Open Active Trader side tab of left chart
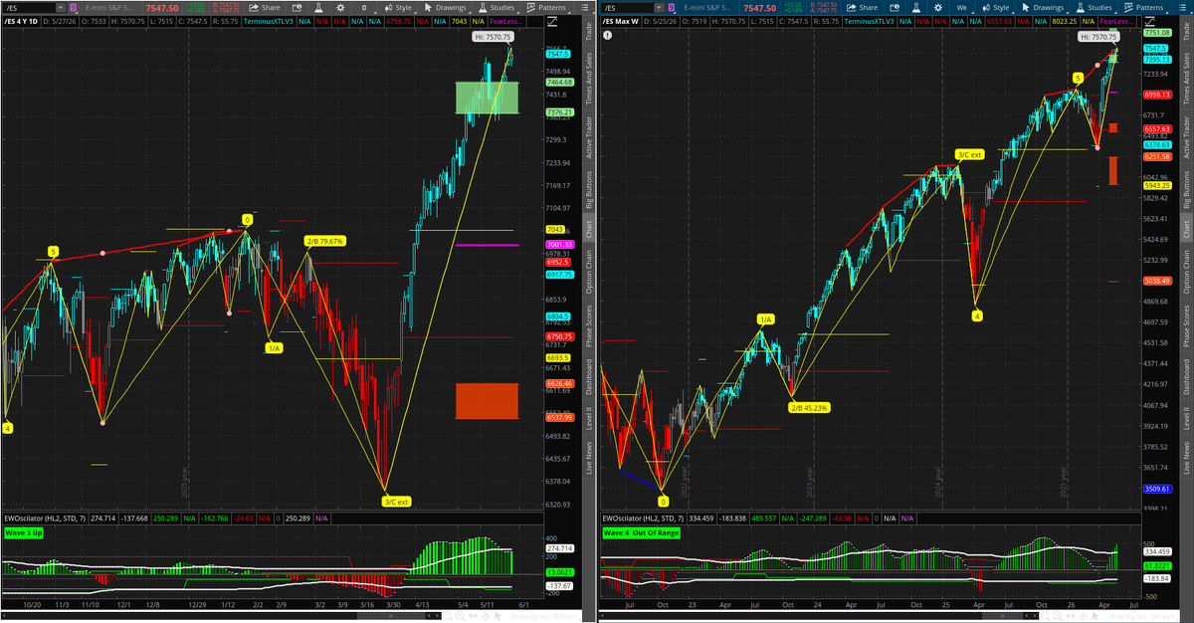 588,136
